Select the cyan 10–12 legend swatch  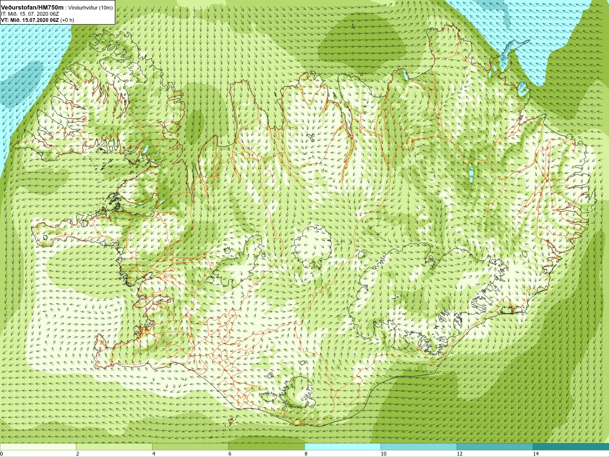pos(419,447)
